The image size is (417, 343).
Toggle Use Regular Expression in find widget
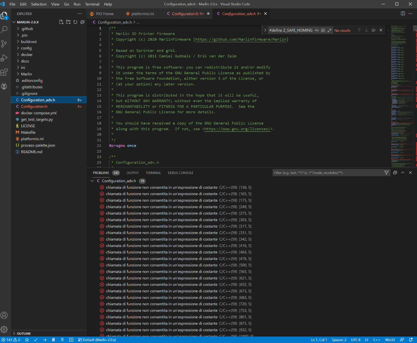(x=329, y=30)
